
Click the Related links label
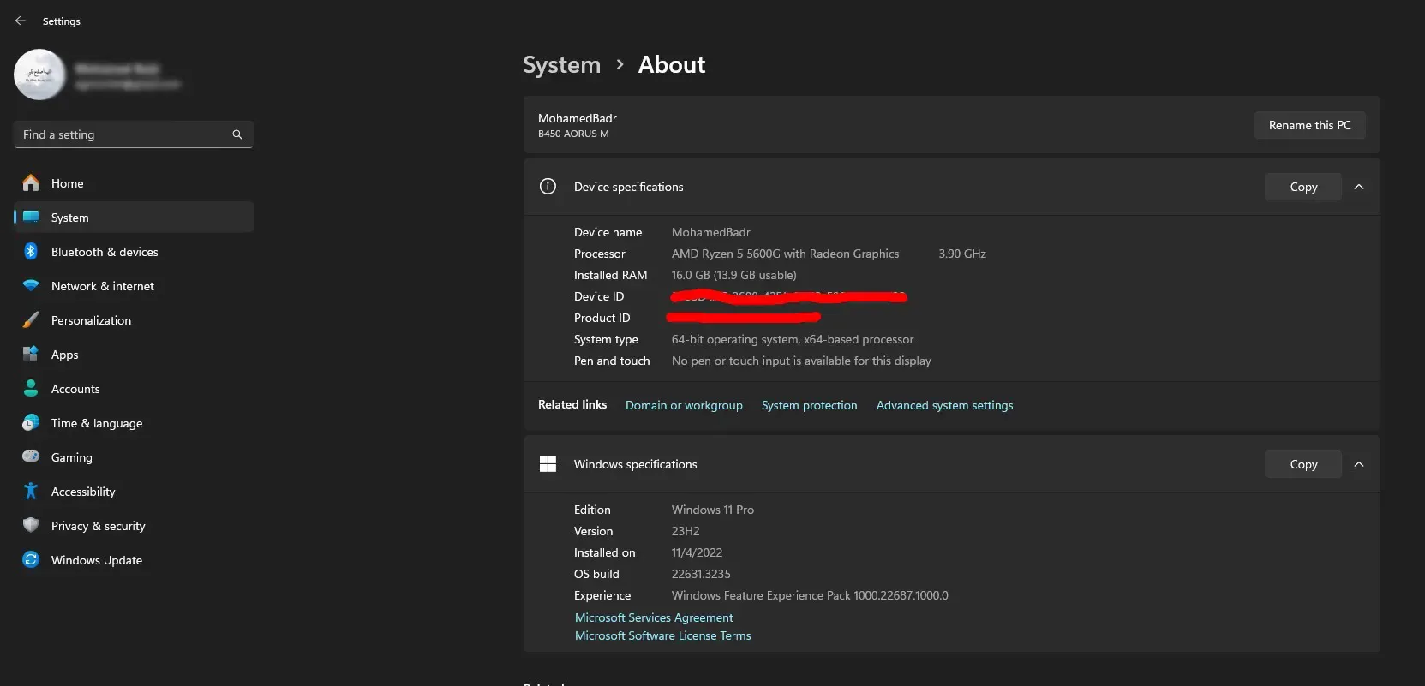click(572, 404)
